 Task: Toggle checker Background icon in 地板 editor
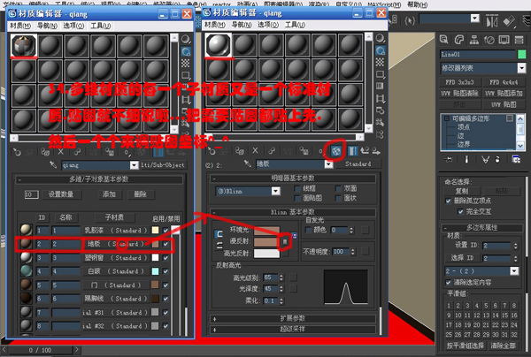[x=380, y=62]
